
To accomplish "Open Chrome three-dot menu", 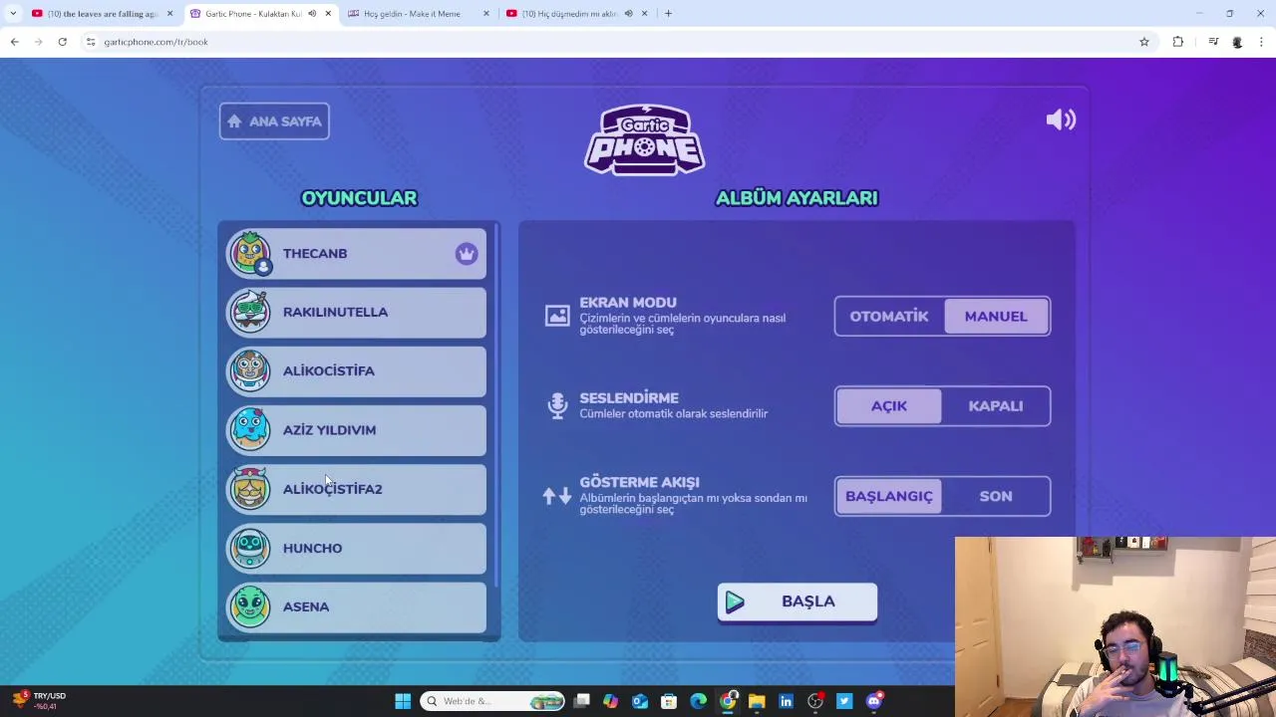I will point(1261,42).
